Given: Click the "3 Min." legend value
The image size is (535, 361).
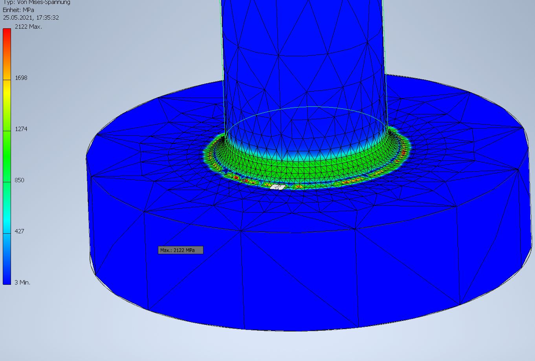Looking at the screenshot, I should click(22, 282).
